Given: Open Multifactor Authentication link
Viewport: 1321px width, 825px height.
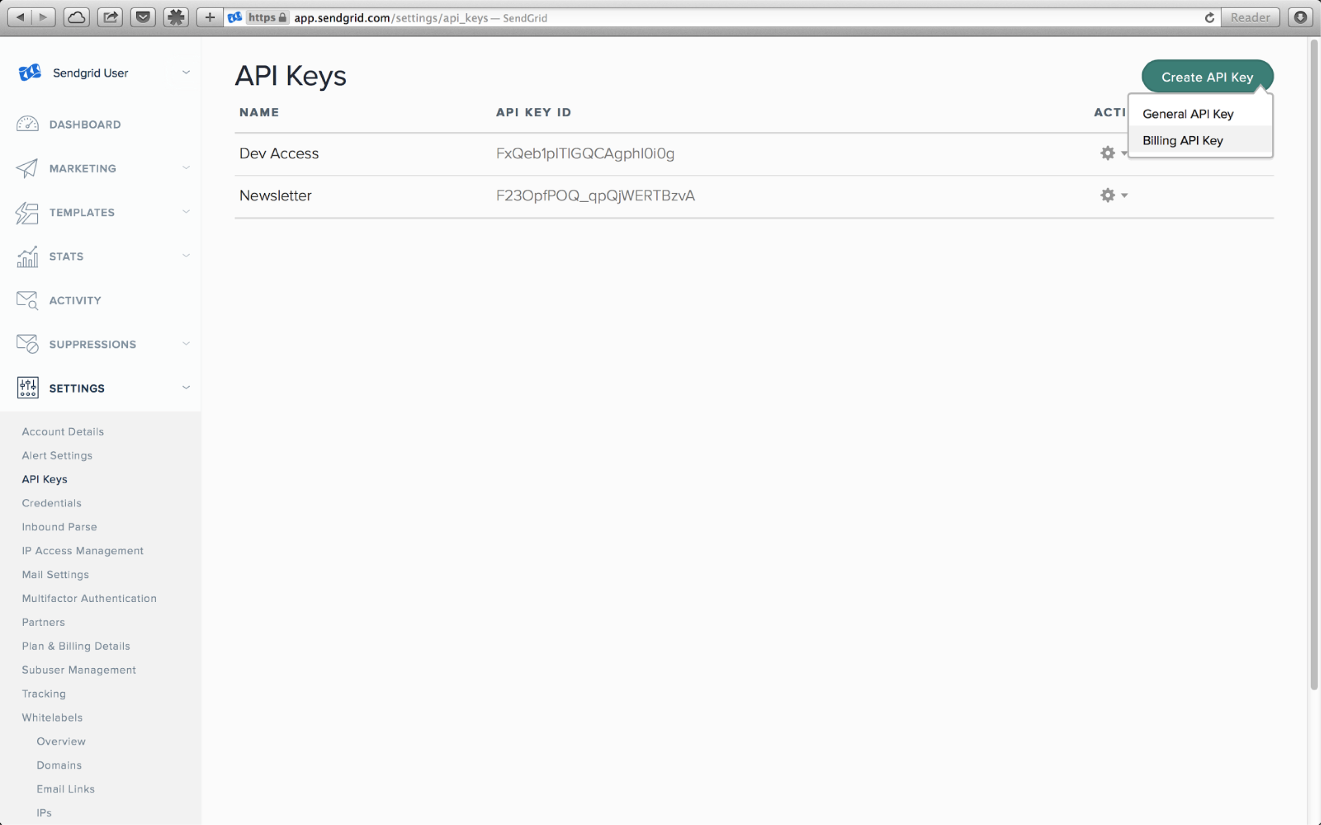Looking at the screenshot, I should tap(89, 598).
